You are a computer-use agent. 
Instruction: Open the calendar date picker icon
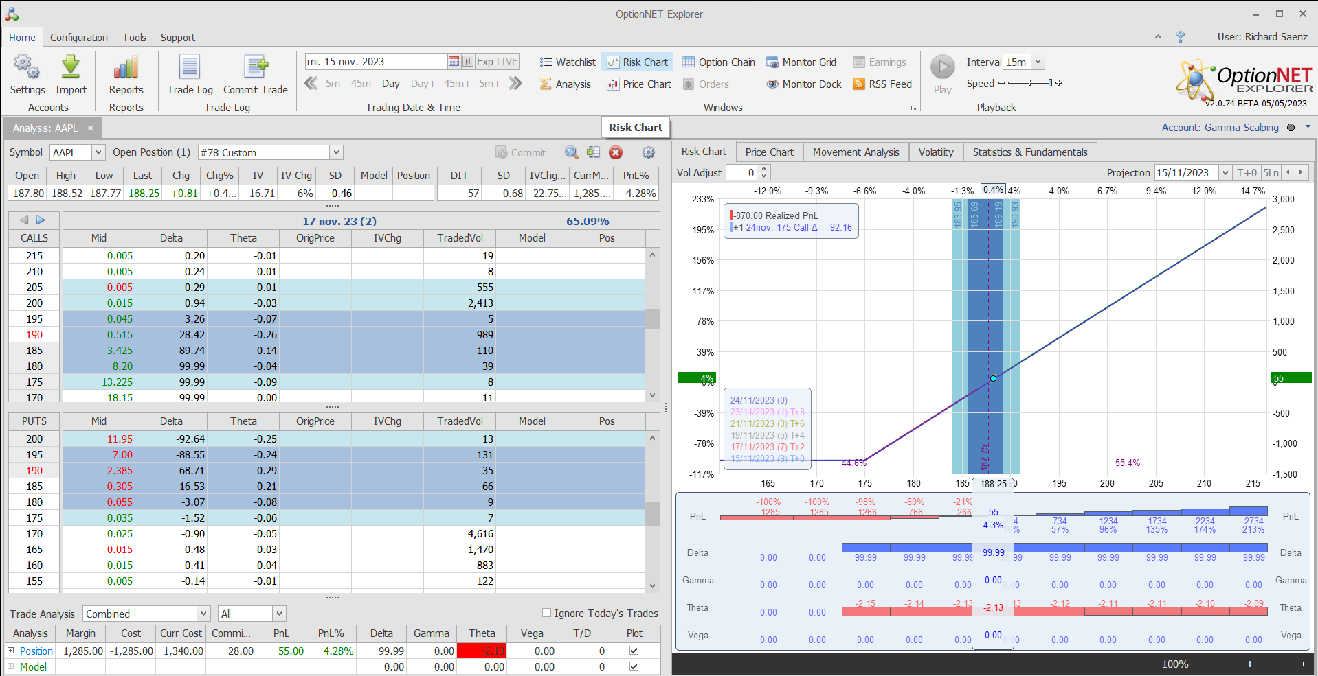tap(454, 62)
